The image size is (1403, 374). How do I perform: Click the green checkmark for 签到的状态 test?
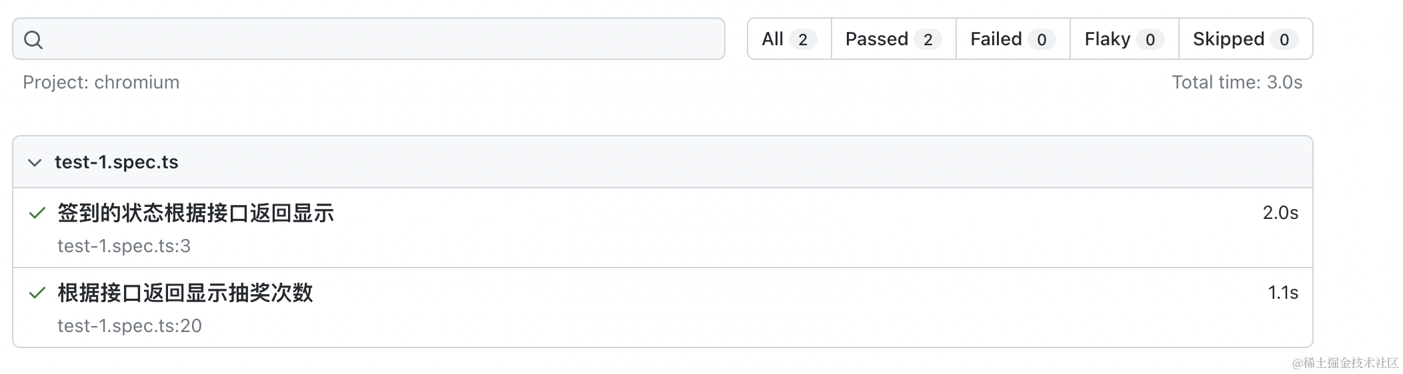(37, 213)
